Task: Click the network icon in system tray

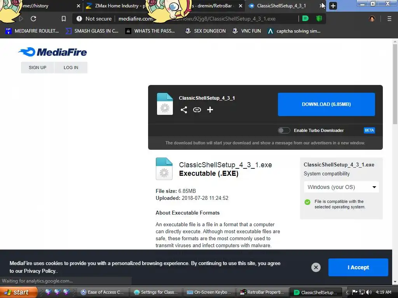Action: (362, 292)
